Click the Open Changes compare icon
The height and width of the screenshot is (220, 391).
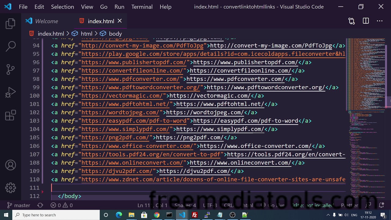(352, 21)
